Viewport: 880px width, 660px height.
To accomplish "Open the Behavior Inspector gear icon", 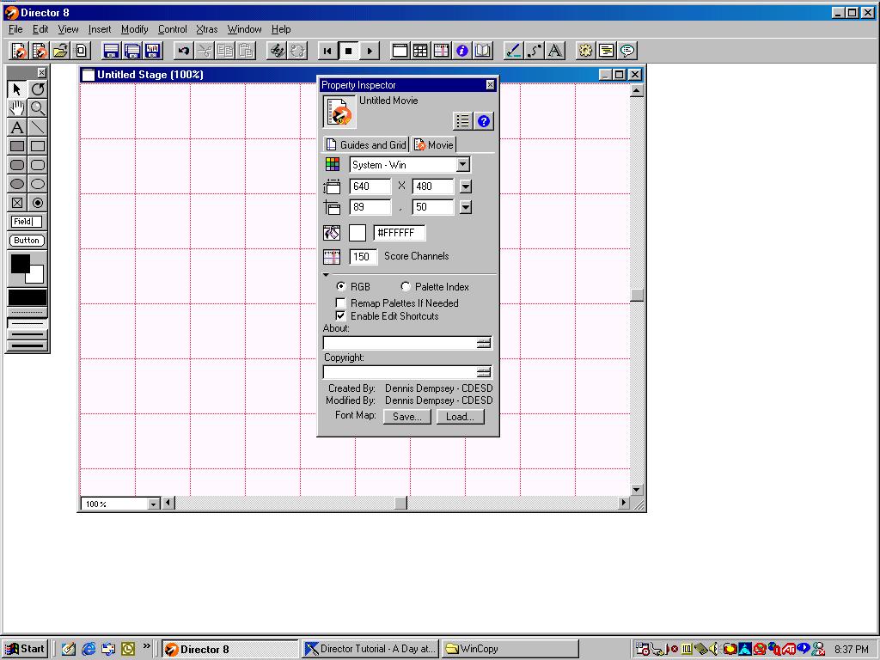I will coord(585,51).
